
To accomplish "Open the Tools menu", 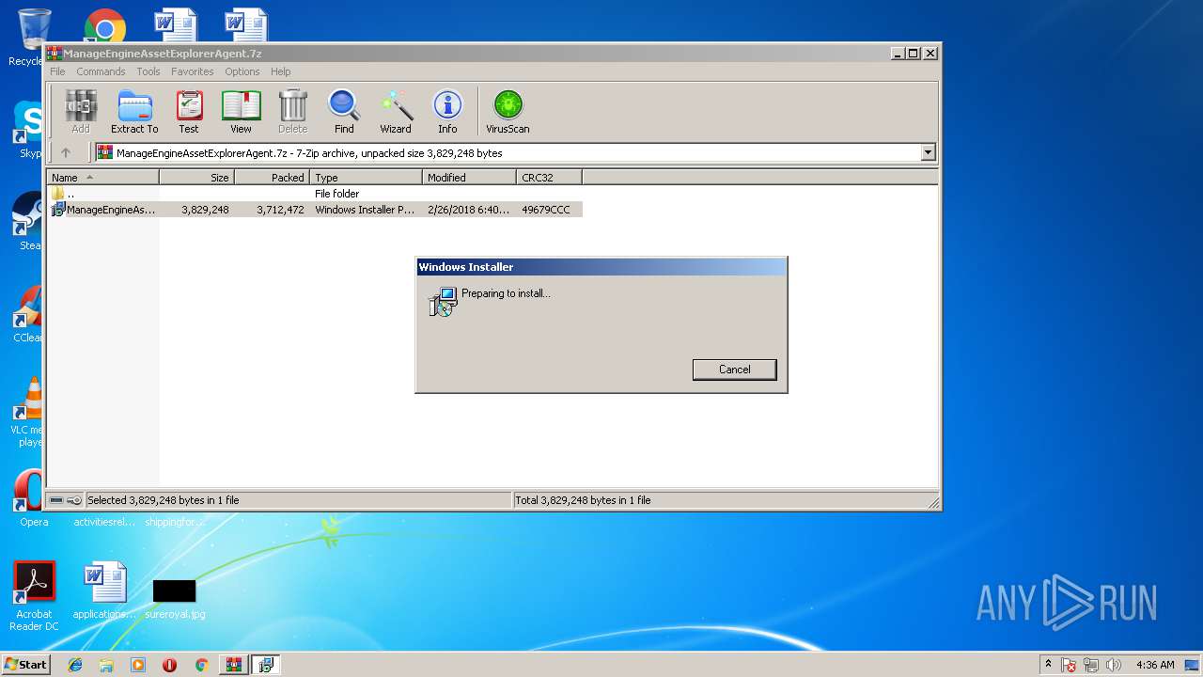I will click(x=148, y=71).
